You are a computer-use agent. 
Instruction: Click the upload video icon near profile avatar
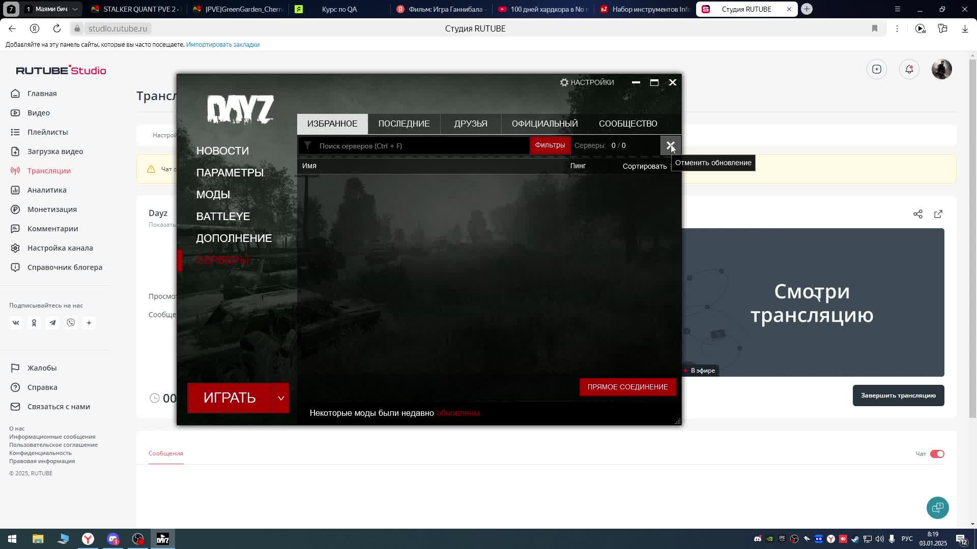[877, 69]
